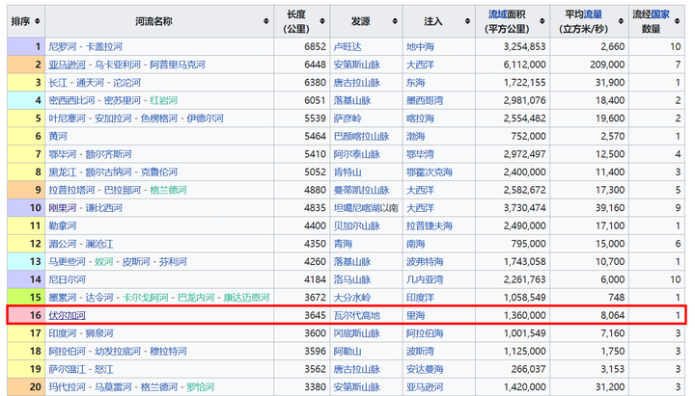Screen dimensions: 695x396
Task: Open the 狮泉河 link
Action: click(x=99, y=333)
